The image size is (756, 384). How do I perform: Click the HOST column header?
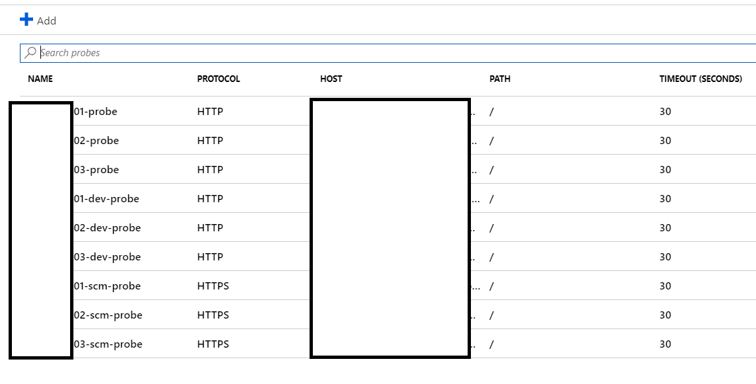pos(331,79)
